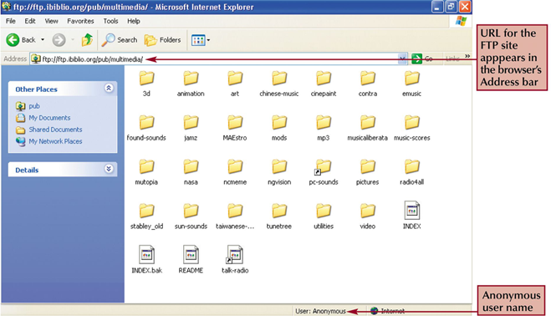
Task: Open the Views dropdown button
Action: point(201,40)
